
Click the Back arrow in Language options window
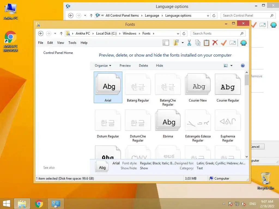(71, 16)
